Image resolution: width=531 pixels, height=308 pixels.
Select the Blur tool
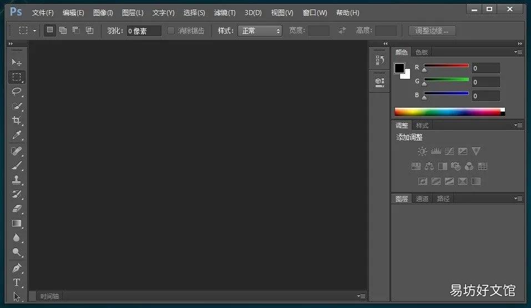[x=16, y=238]
